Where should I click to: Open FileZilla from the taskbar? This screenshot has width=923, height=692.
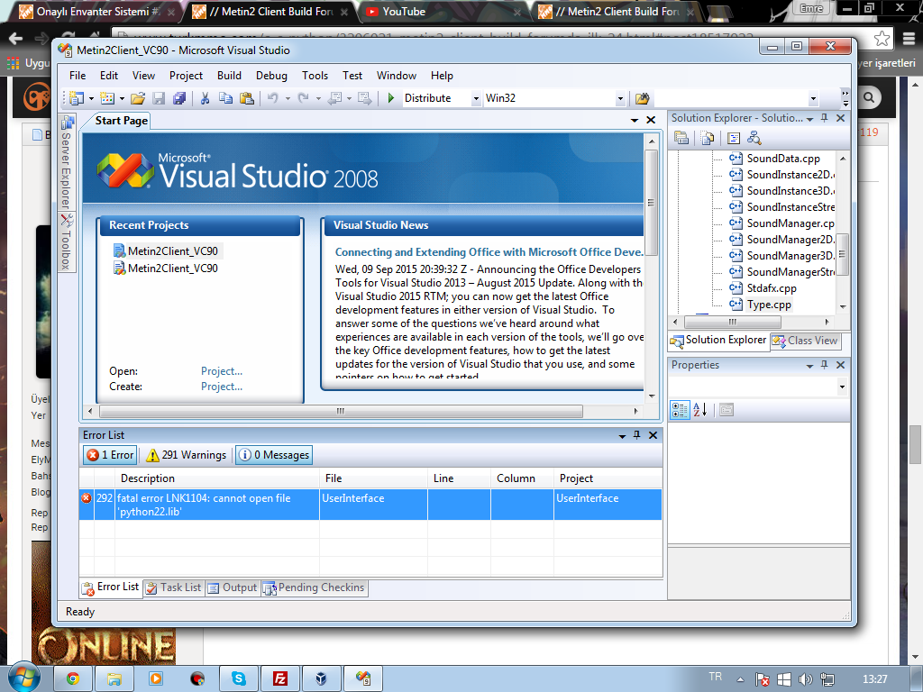tap(280, 679)
